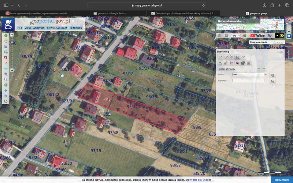
Task: Switch to geoportal - Google Search tab
Action: 110,13
